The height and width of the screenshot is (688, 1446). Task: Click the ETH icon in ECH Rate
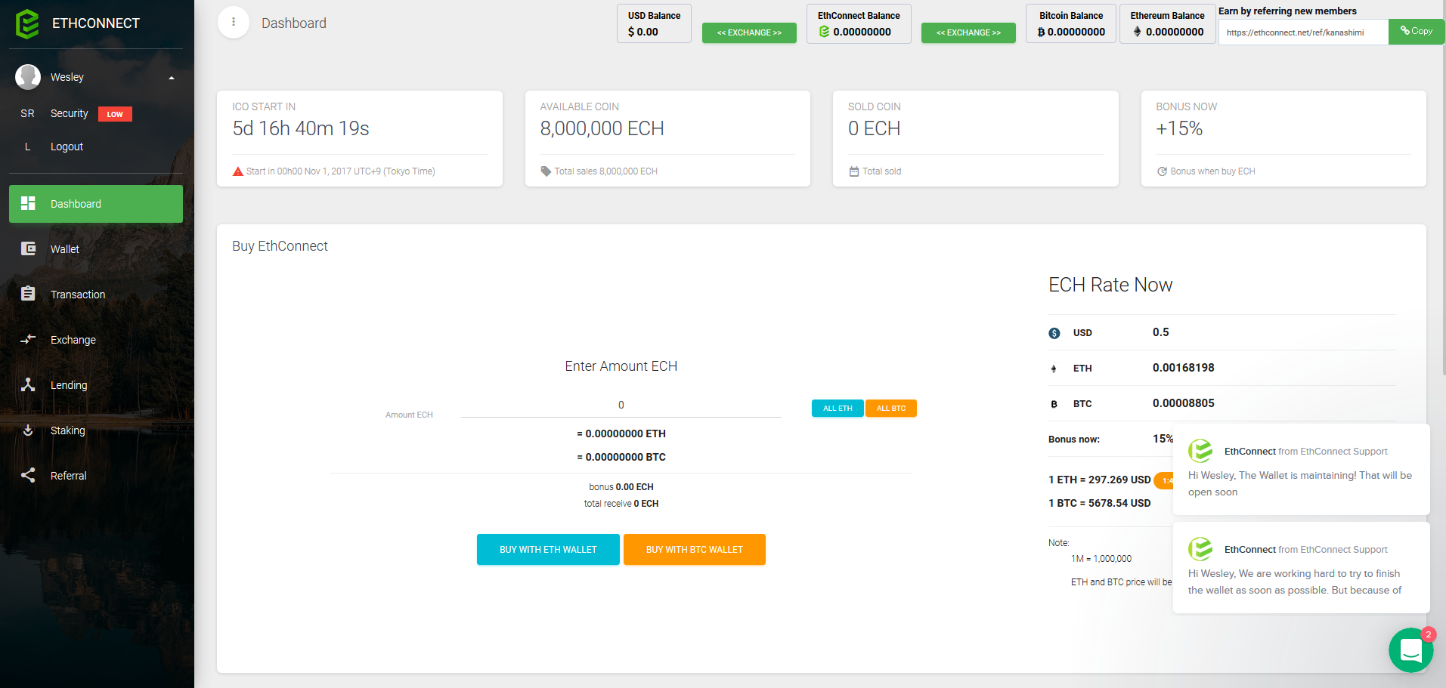(1054, 369)
